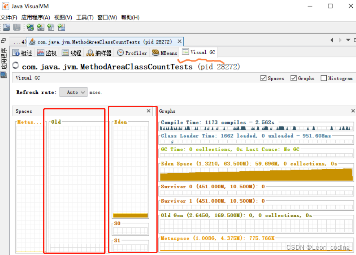Click the Add JMX connection toolbar icon
This screenshot has width=356, height=255.
(x=41, y=27)
